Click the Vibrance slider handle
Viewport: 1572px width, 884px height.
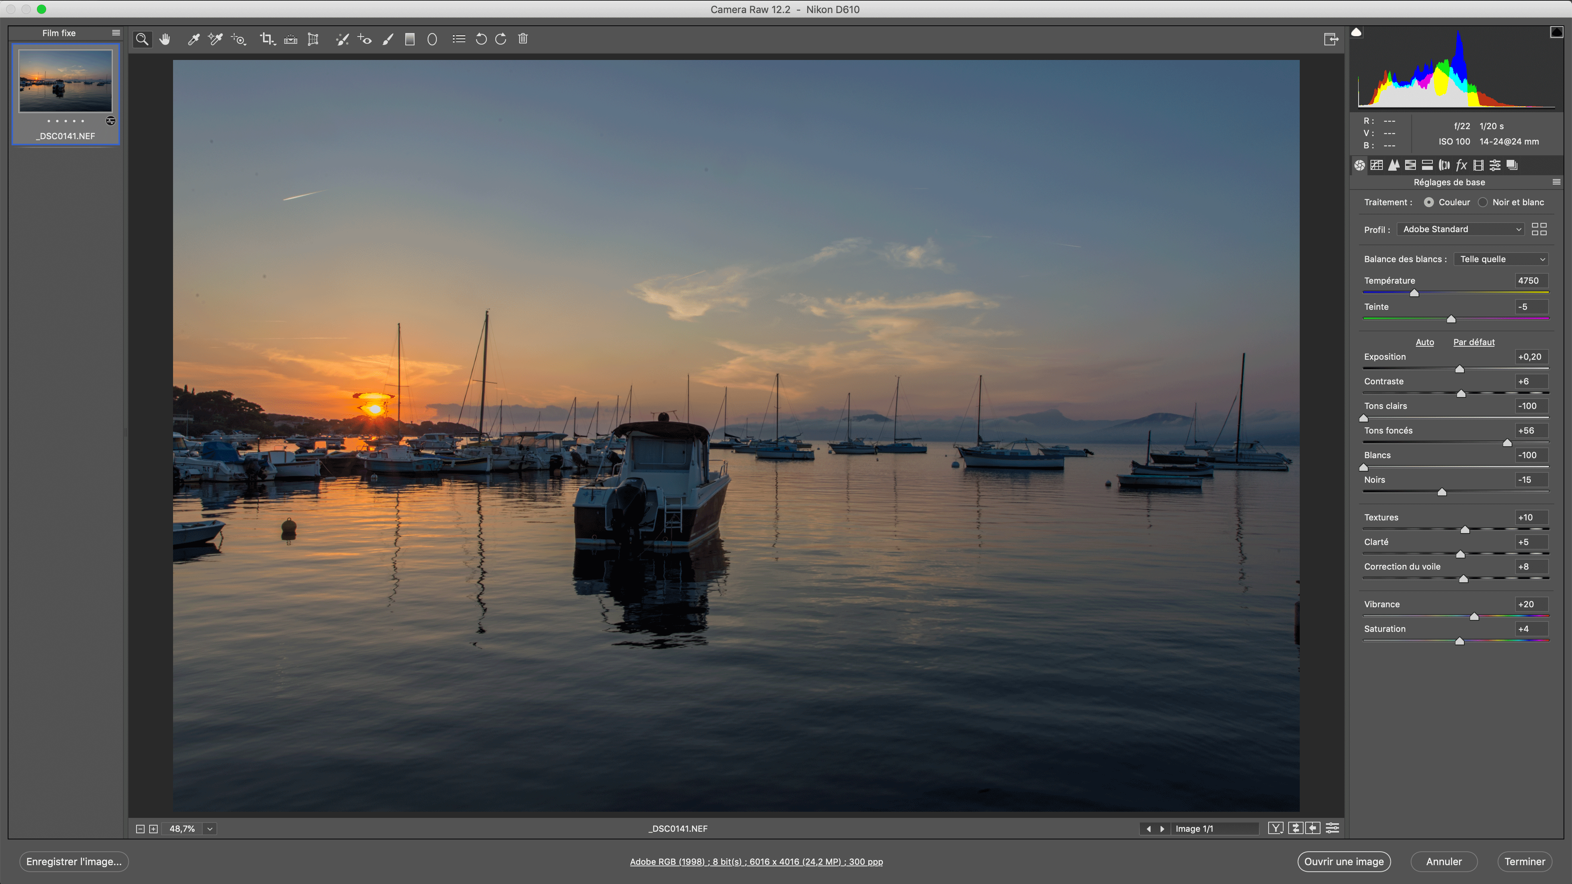pos(1474,617)
